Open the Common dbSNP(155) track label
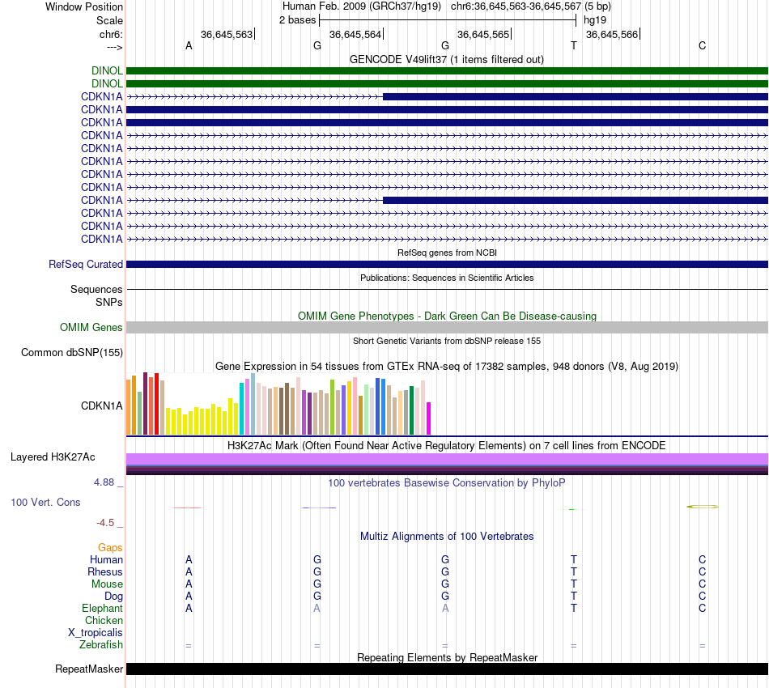The image size is (769, 688). click(x=72, y=353)
